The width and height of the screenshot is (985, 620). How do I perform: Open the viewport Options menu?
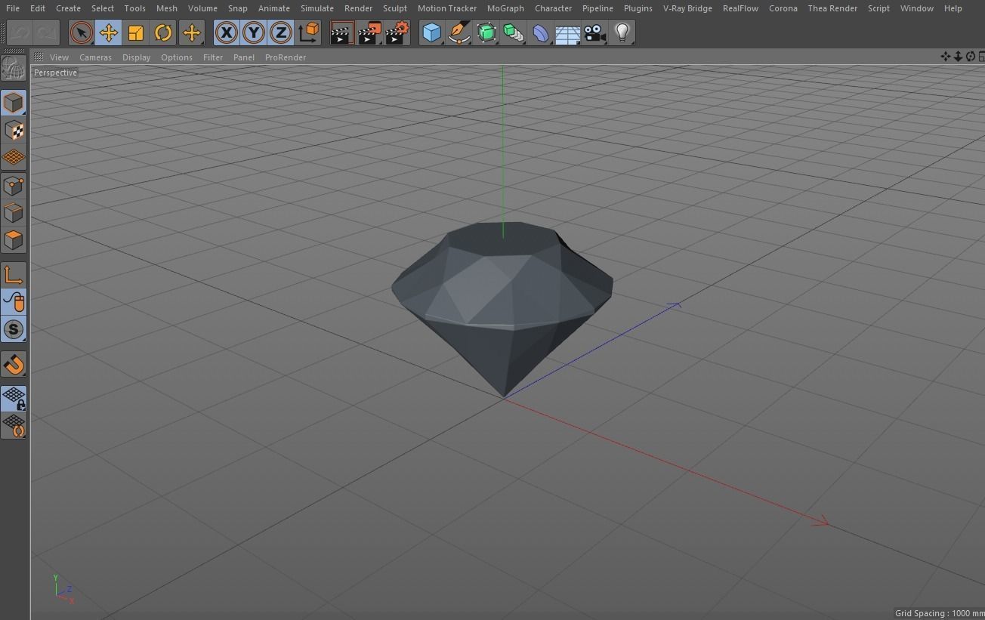[177, 57]
